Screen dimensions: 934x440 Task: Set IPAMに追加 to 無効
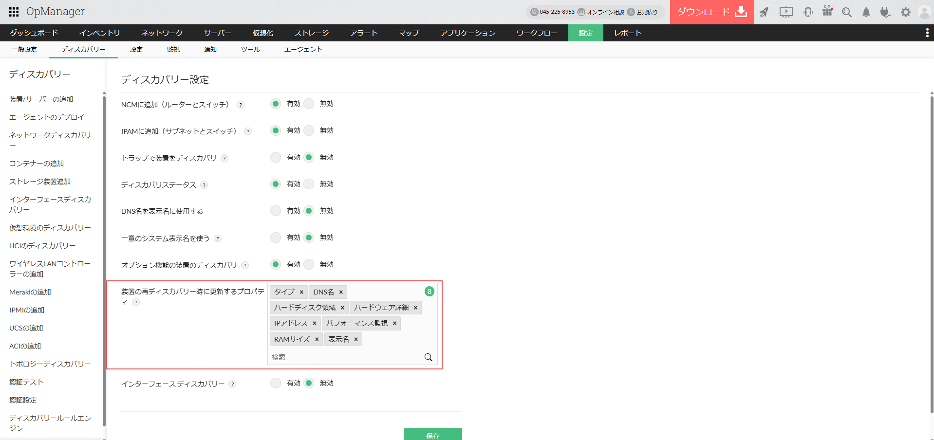coord(309,130)
